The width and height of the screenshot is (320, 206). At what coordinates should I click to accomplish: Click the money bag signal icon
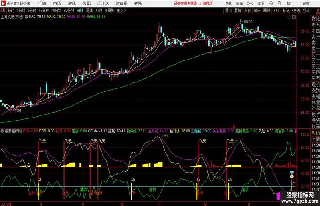292,175
